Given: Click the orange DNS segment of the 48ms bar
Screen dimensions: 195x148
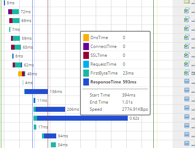Looking at the screenshot, I should pos(20,74).
